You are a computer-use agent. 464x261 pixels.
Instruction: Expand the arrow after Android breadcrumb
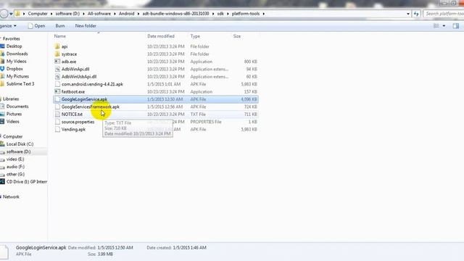pyautogui.click(x=138, y=14)
